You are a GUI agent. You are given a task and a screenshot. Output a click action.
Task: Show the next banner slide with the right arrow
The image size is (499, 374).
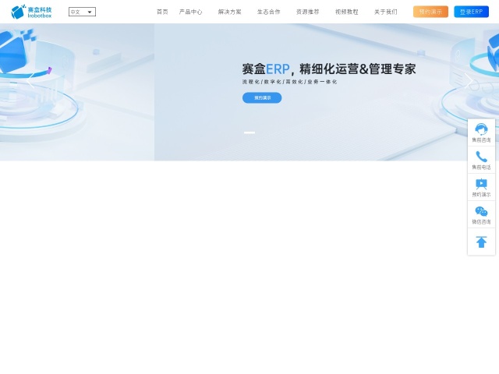point(469,81)
